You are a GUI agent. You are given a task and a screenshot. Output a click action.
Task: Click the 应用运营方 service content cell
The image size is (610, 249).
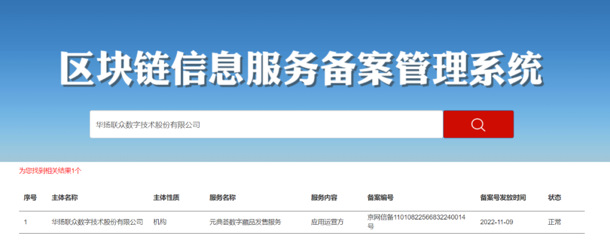[x=327, y=222]
